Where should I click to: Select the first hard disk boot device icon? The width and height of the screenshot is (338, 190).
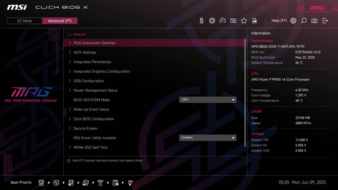click(x=41, y=183)
